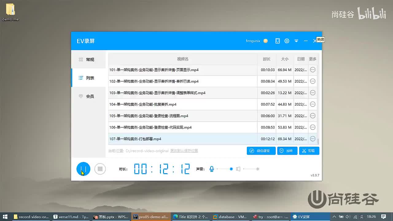Open more options for video 103

(x=313, y=93)
